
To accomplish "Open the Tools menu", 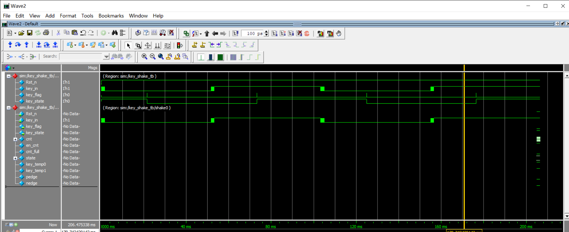I will coord(87,16).
